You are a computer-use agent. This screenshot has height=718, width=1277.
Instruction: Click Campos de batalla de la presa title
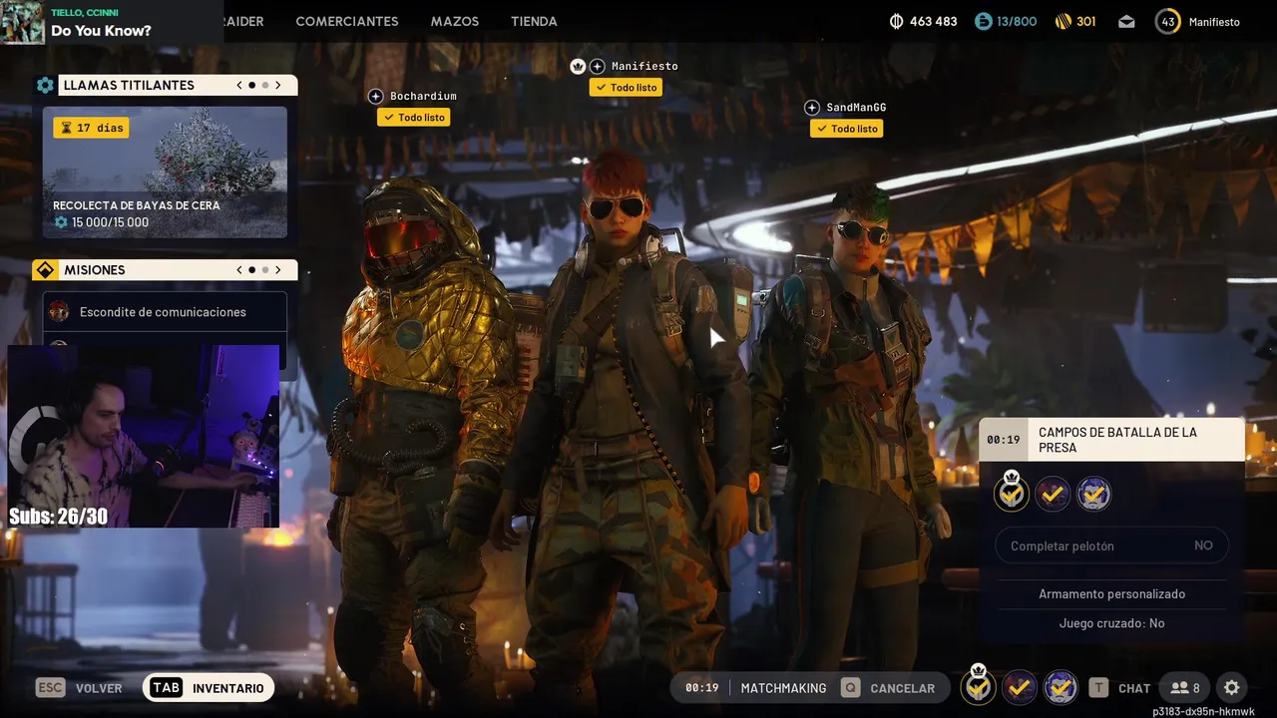click(x=1117, y=440)
